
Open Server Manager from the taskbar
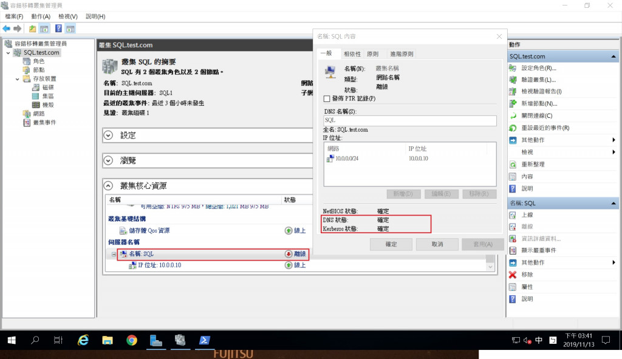[156, 340]
